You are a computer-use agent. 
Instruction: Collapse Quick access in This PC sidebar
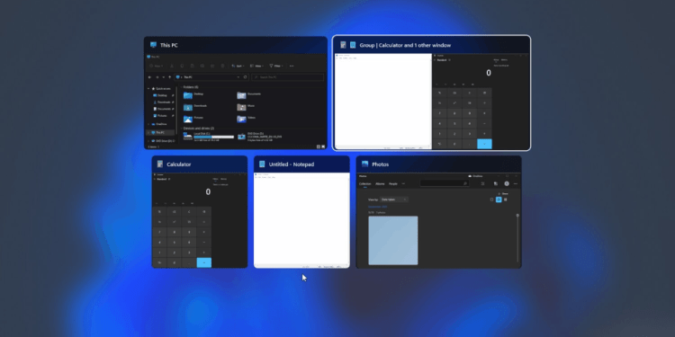point(148,89)
